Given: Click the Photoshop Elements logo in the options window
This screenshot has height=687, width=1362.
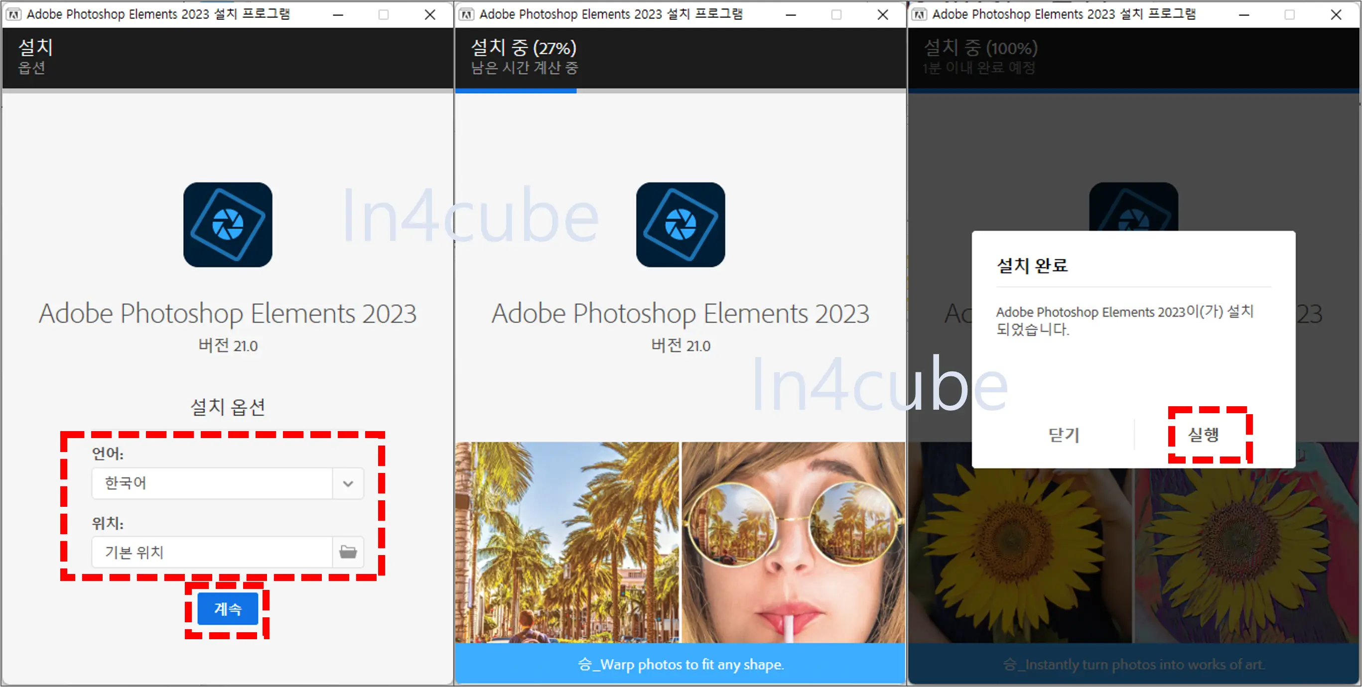Looking at the screenshot, I should pos(228,225).
